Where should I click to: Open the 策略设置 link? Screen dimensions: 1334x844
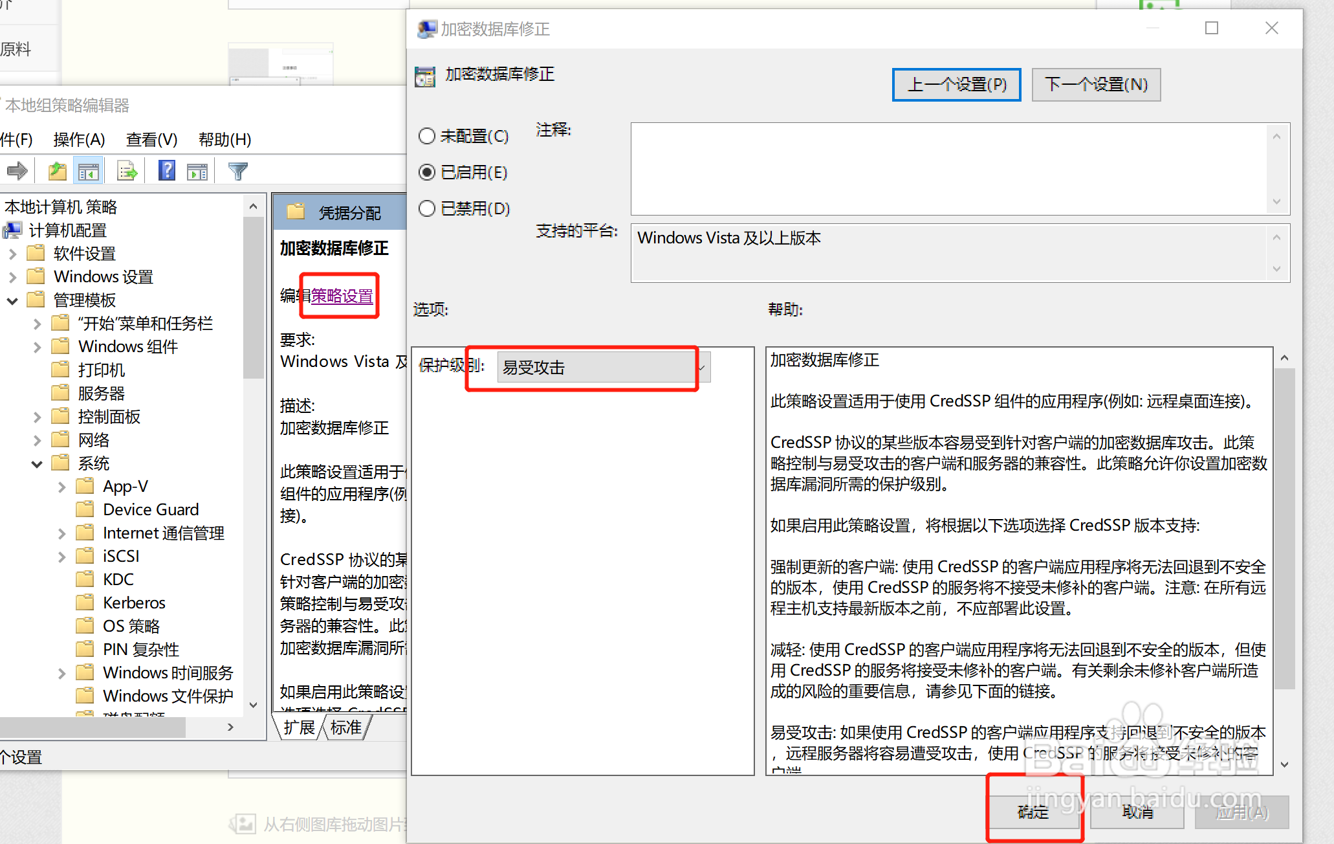click(x=342, y=296)
